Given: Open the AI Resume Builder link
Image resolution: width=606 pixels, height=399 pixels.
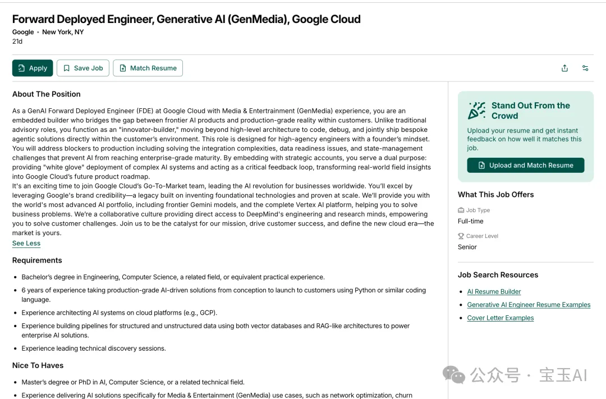Looking at the screenshot, I should (494, 291).
